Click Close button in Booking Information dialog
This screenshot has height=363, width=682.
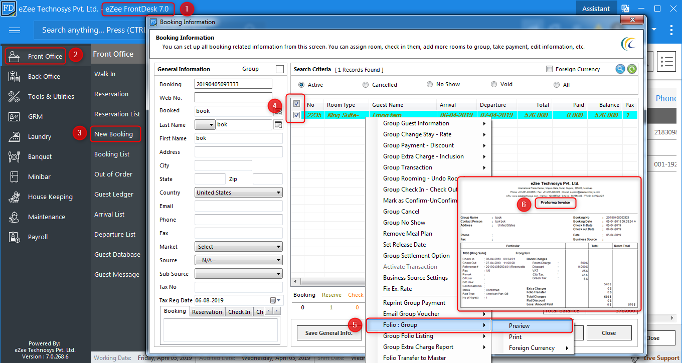609,333
